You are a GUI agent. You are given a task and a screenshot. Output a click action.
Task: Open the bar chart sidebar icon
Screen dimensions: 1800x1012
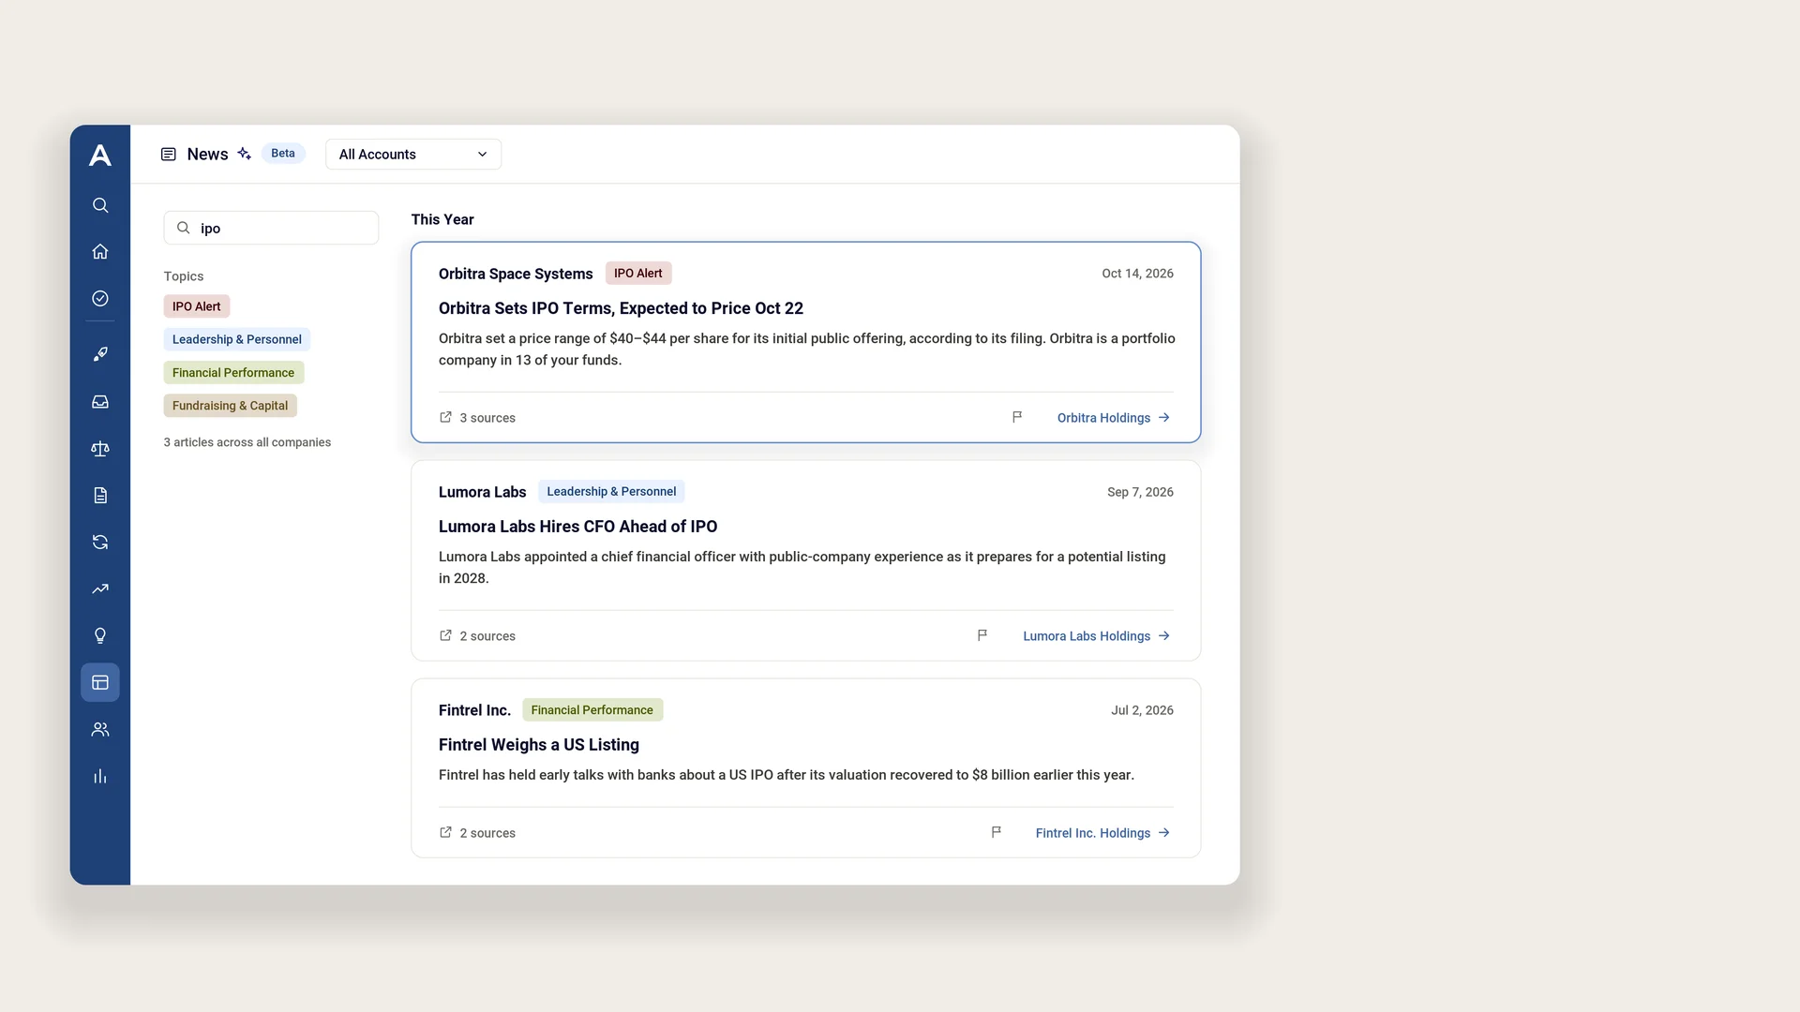point(100,776)
